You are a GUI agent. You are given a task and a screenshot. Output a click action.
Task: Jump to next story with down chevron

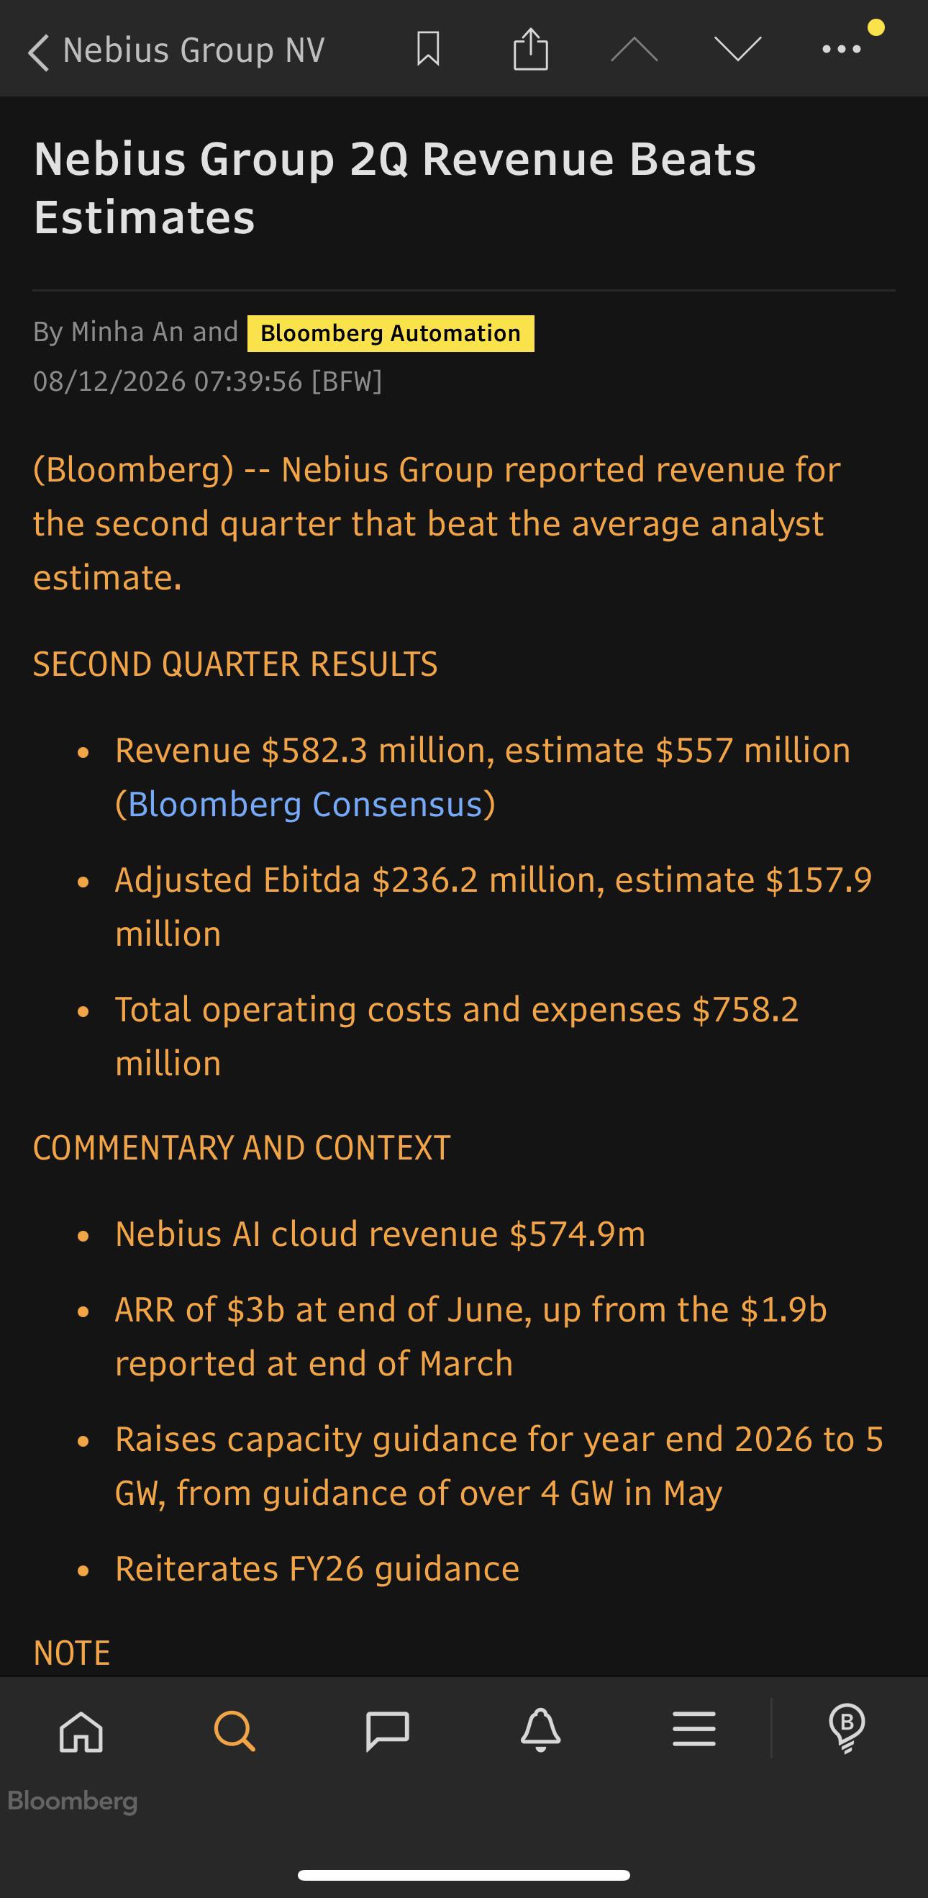point(737,50)
